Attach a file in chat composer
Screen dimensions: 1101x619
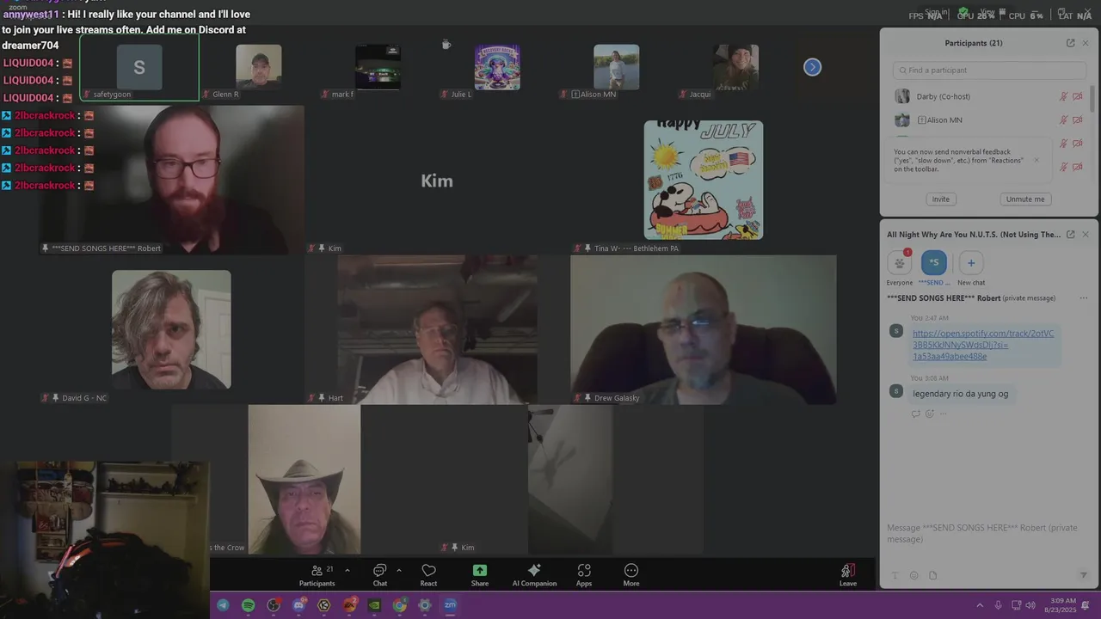pyautogui.click(x=932, y=575)
